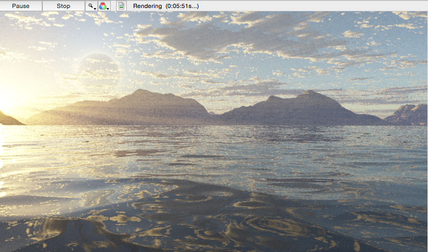Click the RGB color channels icon
This screenshot has height=252, width=428.
[103, 6]
